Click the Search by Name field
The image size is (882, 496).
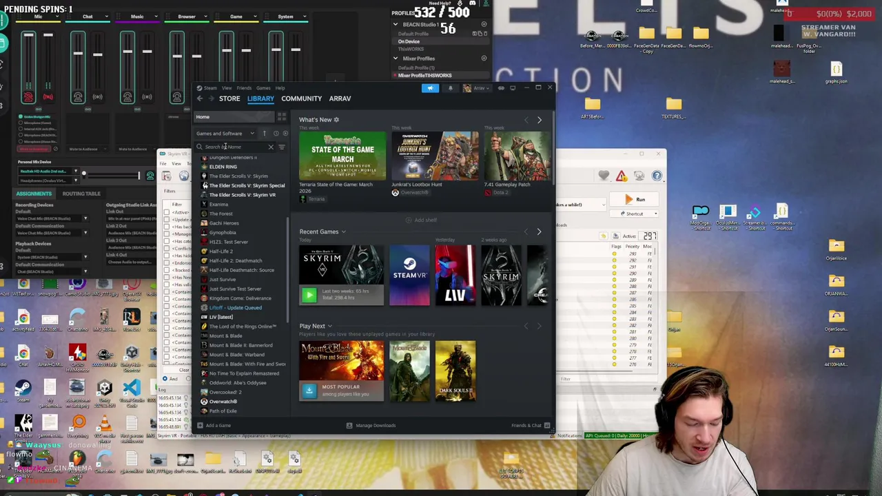tap(234, 147)
